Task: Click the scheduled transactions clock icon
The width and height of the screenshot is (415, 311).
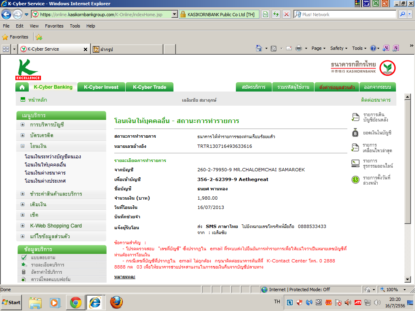Action: (355, 180)
